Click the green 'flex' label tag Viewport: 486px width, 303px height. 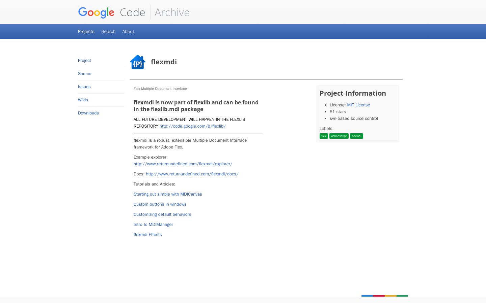coord(324,136)
